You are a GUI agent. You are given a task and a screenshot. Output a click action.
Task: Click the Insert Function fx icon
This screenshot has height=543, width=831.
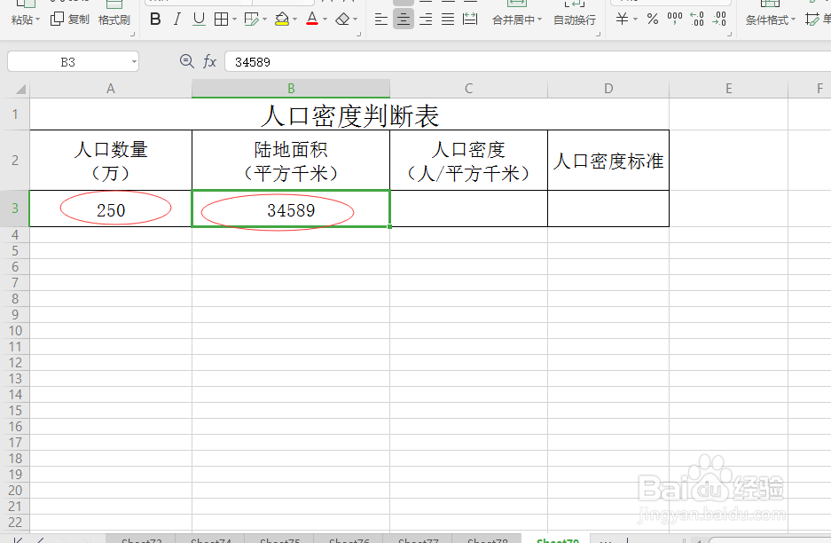(209, 61)
